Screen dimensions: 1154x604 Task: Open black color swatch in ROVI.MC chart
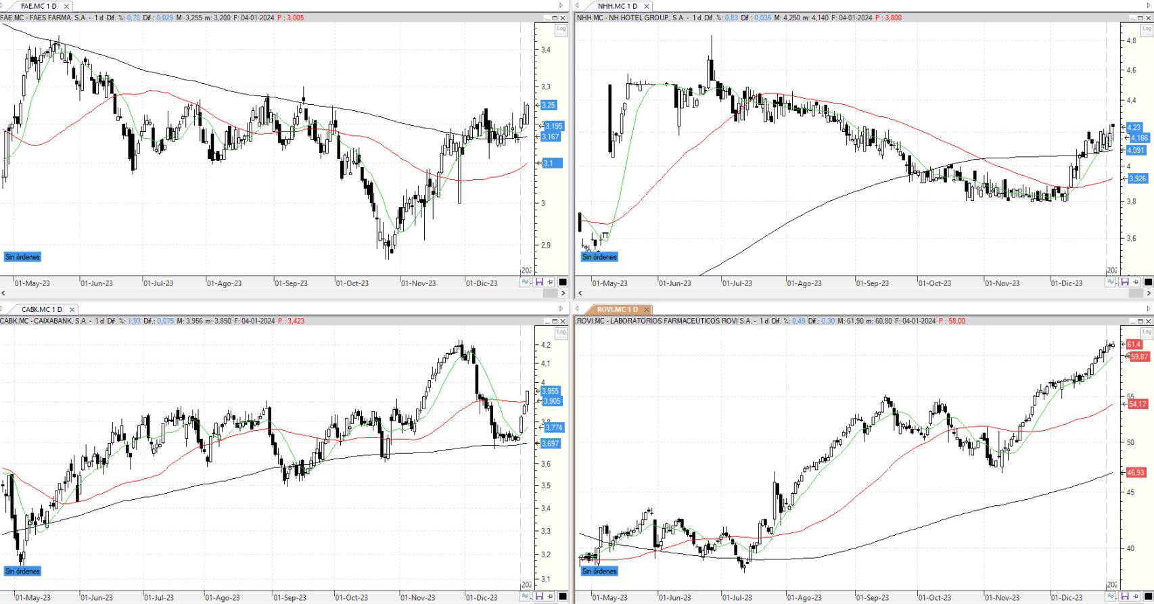[x=1148, y=596]
